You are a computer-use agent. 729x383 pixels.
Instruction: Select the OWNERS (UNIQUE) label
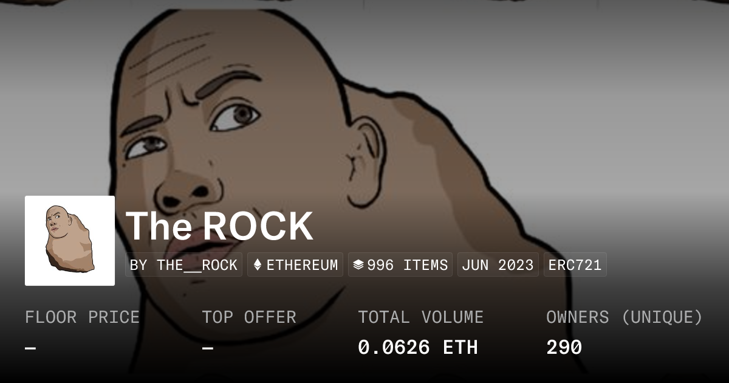click(625, 317)
